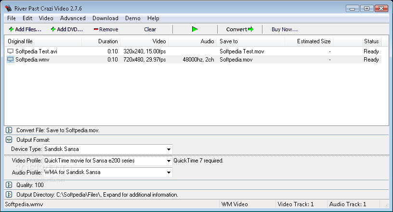Click Audio Track: 1 in status bar
The height and width of the screenshot is (212, 393).
coord(348,204)
